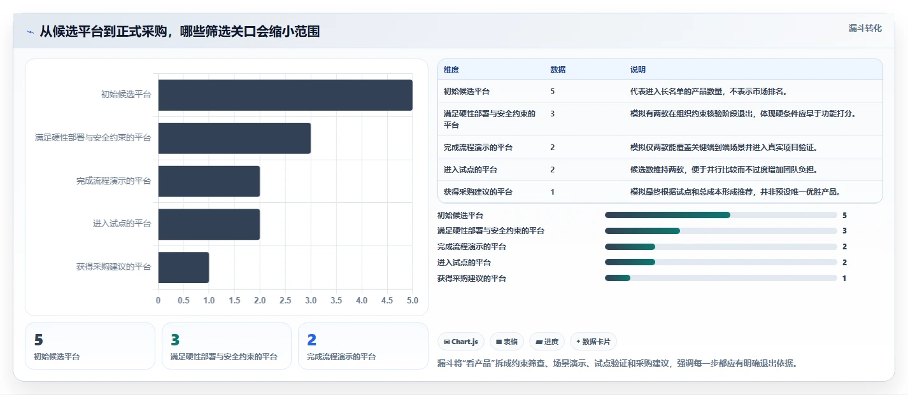Click the 获得采购建议的平台 bar in the chart
This screenshot has width=908, height=395.
(x=183, y=268)
